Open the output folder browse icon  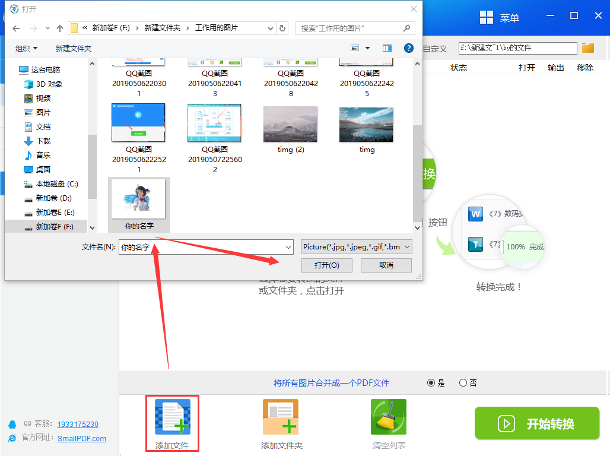point(588,48)
